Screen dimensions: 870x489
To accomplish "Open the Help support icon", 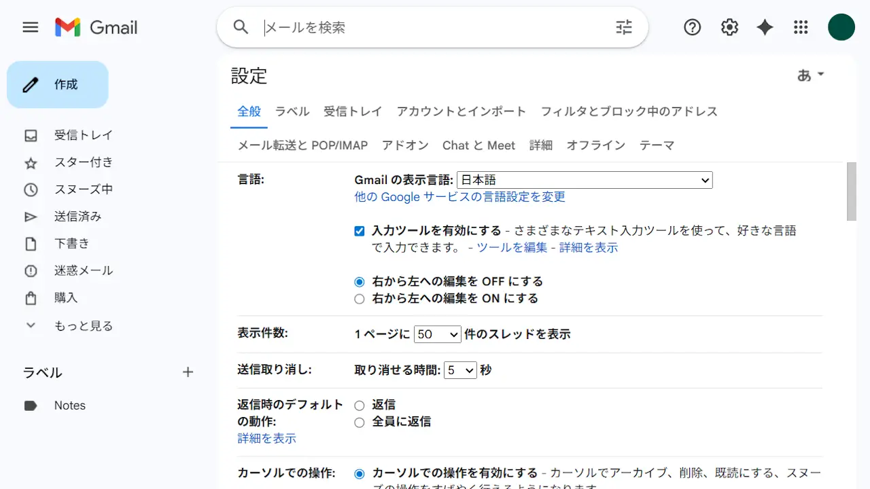I will [x=692, y=27].
